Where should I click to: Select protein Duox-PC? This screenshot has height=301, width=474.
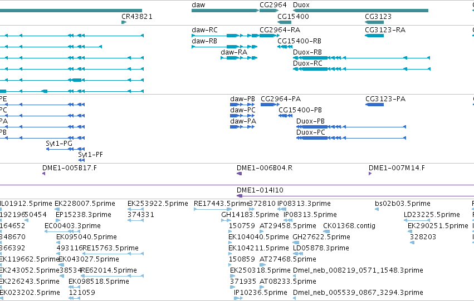click(x=351, y=139)
